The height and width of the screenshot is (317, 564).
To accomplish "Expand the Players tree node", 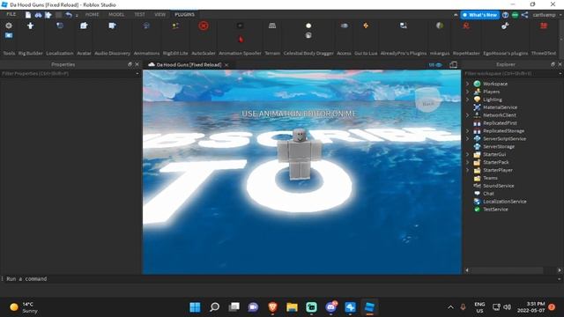I will (468, 92).
